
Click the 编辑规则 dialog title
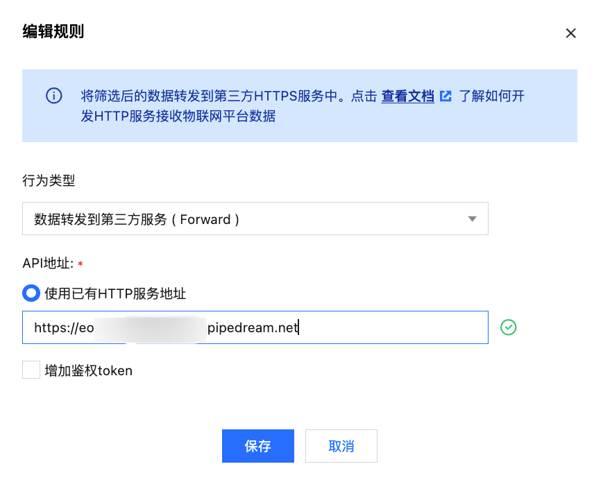click(x=53, y=32)
